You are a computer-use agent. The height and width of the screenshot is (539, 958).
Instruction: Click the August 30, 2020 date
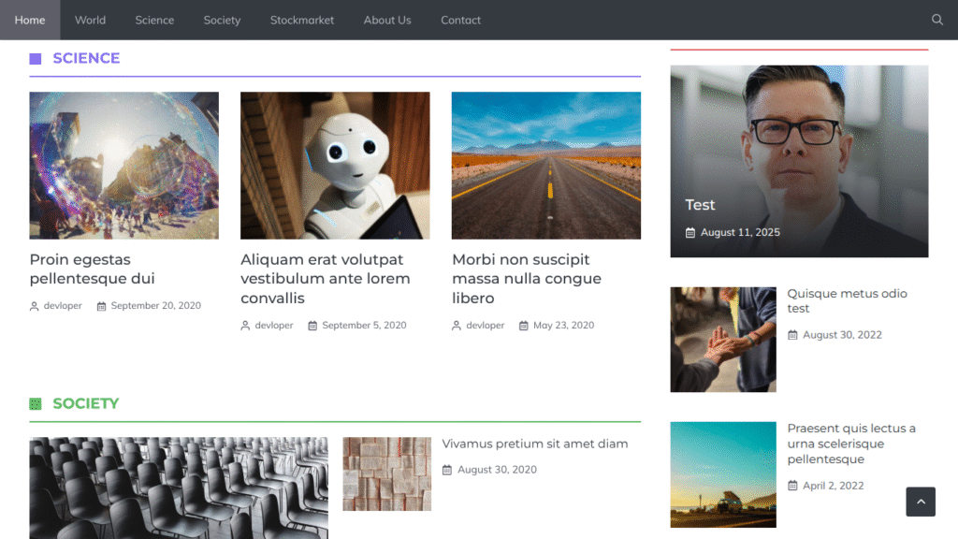(497, 470)
